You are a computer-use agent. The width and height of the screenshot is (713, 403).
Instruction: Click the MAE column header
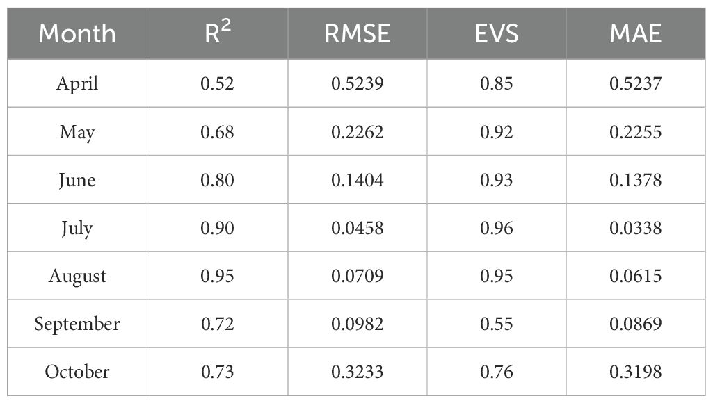[x=636, y=34]
